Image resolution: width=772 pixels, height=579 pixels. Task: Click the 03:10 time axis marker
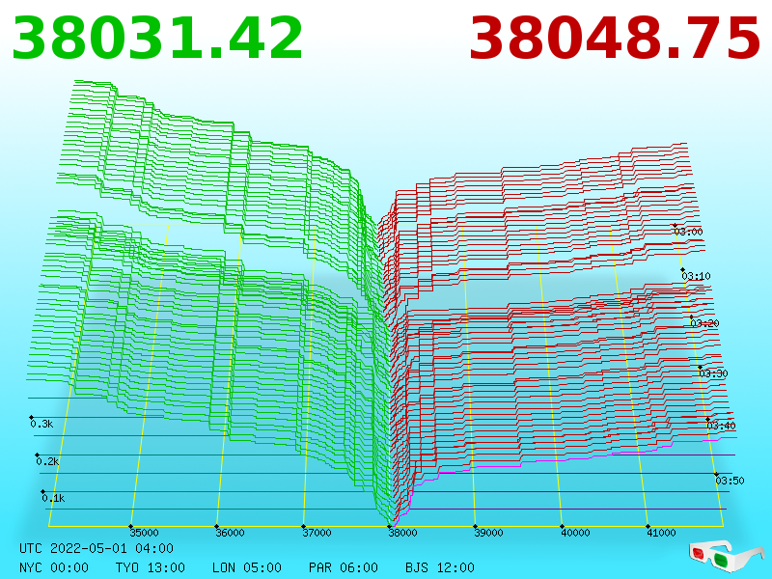click(696, 276)
